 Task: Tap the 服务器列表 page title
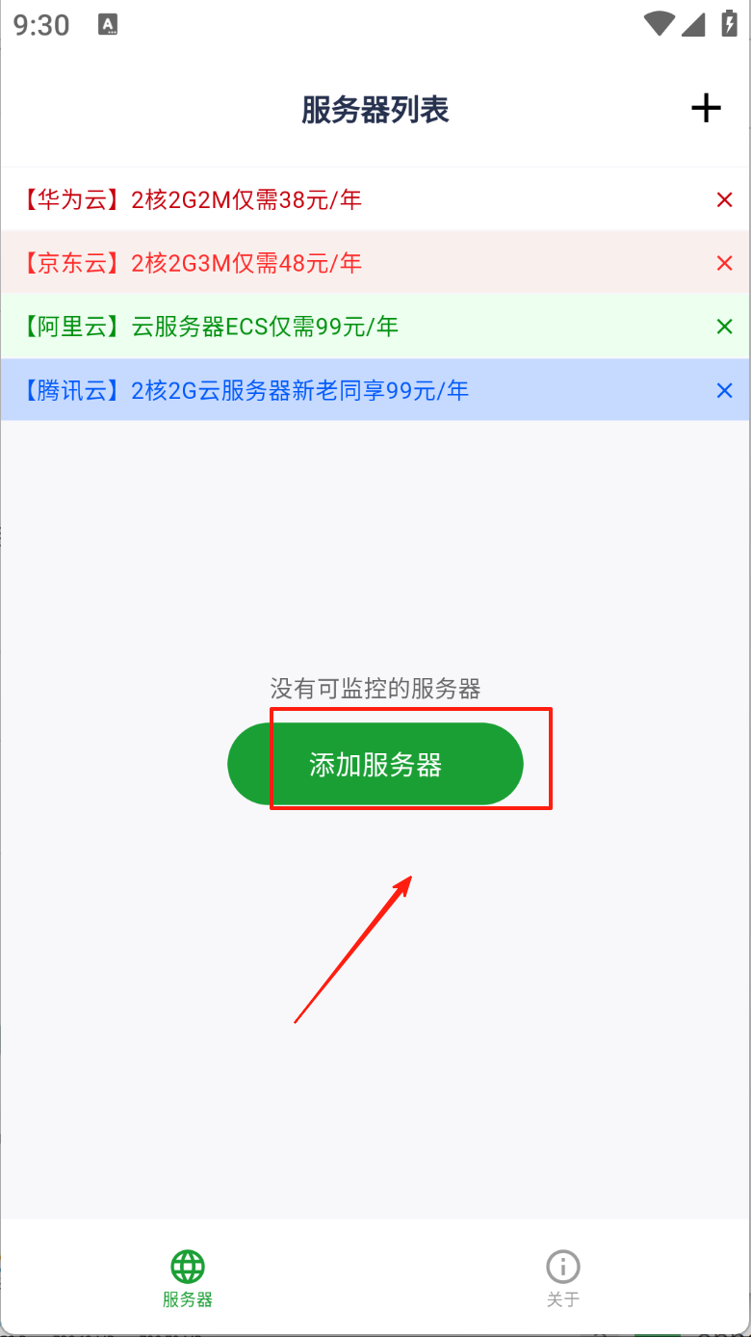tap(375, 110)
